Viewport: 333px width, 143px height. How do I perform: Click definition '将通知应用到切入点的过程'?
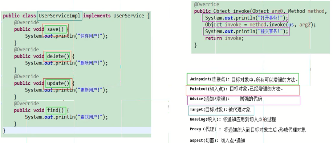[249, 119]
